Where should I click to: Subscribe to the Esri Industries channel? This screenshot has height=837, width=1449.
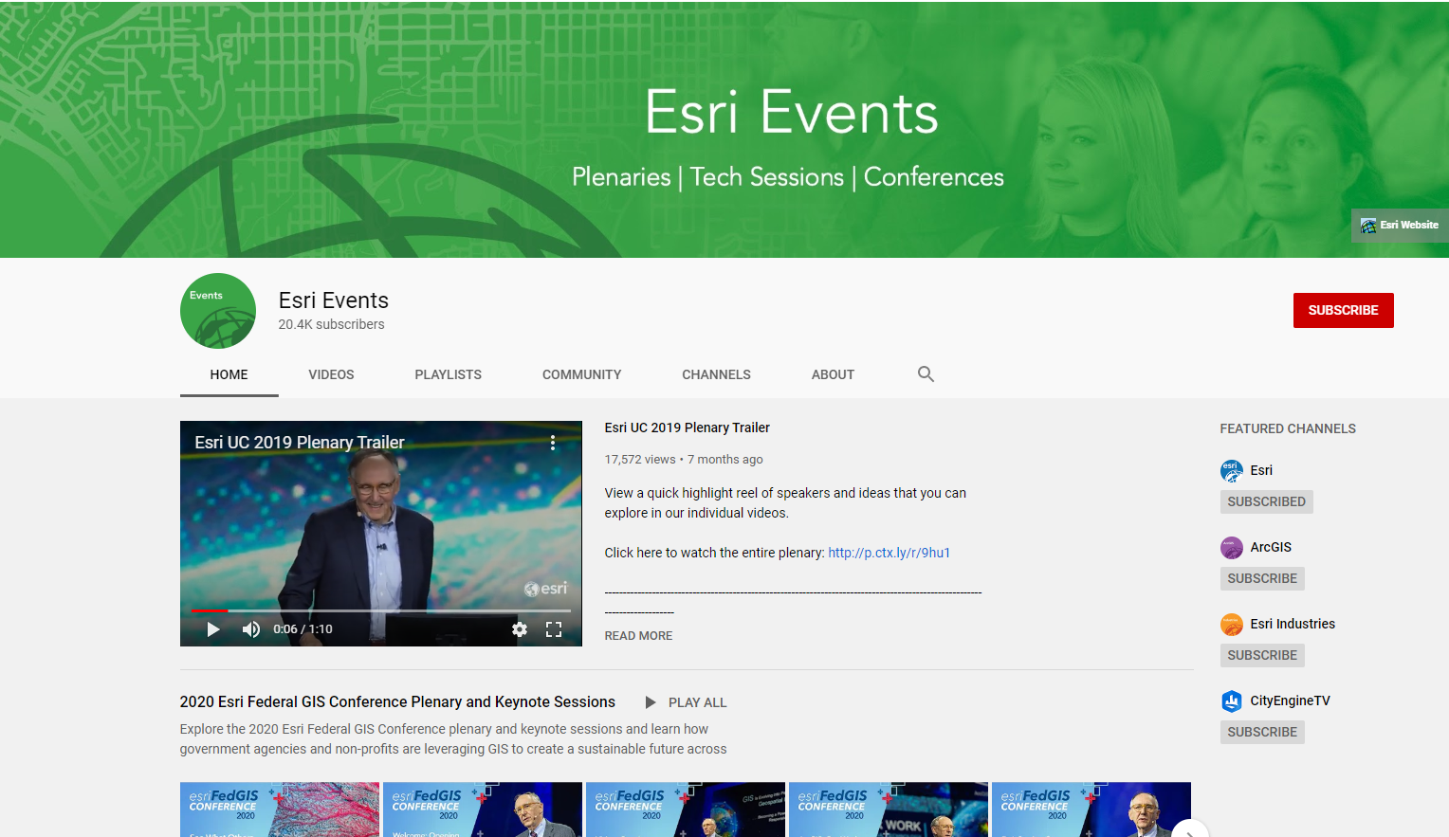[1262, 655]
